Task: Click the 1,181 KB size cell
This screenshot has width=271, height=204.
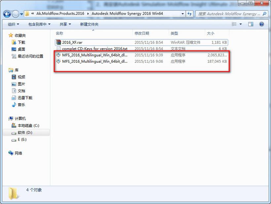Action: coord(219,43)
